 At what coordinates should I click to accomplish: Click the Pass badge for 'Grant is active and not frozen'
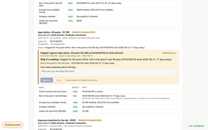(75, 92)
